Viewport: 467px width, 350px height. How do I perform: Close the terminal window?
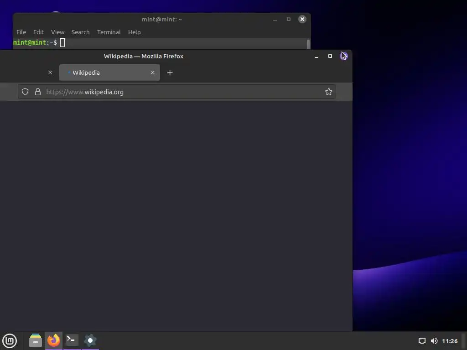pos(302,19)
